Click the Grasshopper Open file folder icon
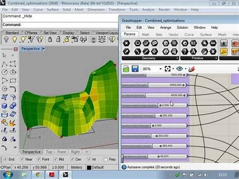This screenshot has height=179, width=239. [x=126, y=69]
